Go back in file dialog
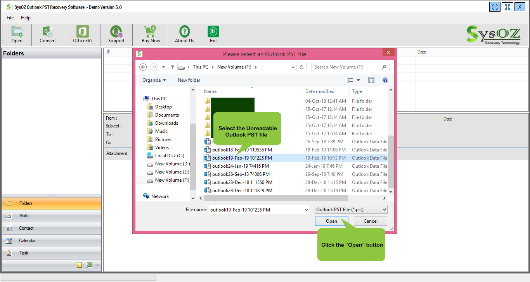 click(143, 67)
